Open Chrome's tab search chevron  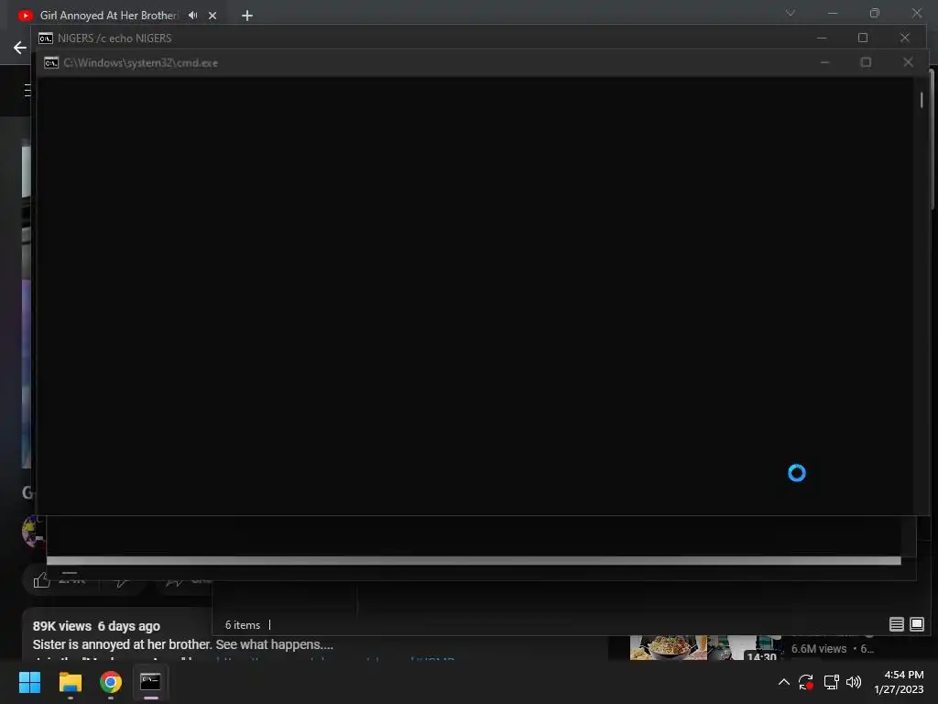(x=791, y=13)
